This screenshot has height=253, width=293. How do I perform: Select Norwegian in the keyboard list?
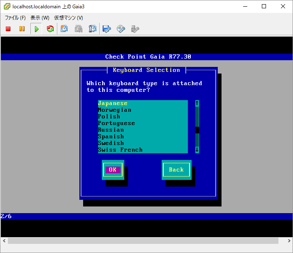point(143,110)
